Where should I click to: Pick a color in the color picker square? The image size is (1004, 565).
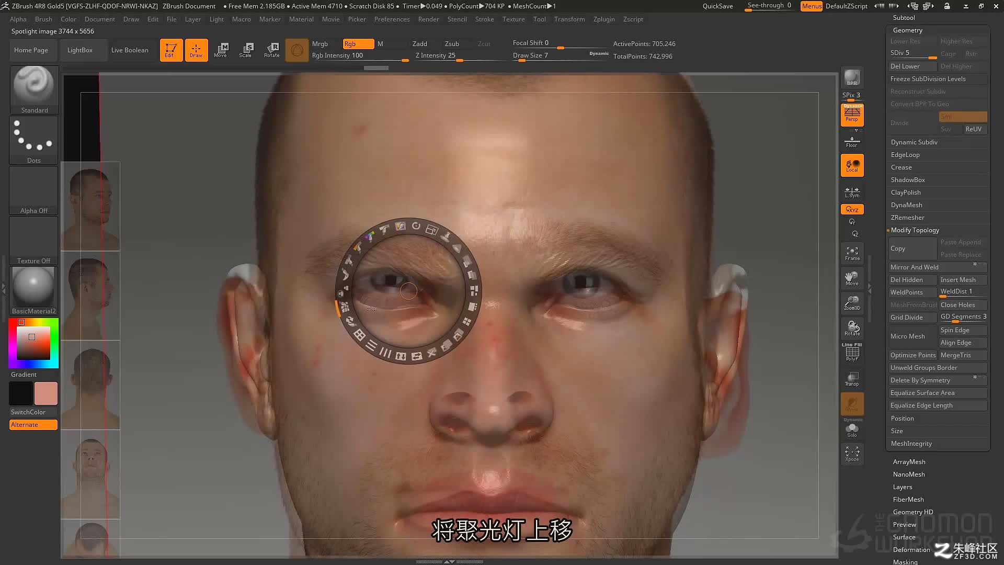click(33, 343)
